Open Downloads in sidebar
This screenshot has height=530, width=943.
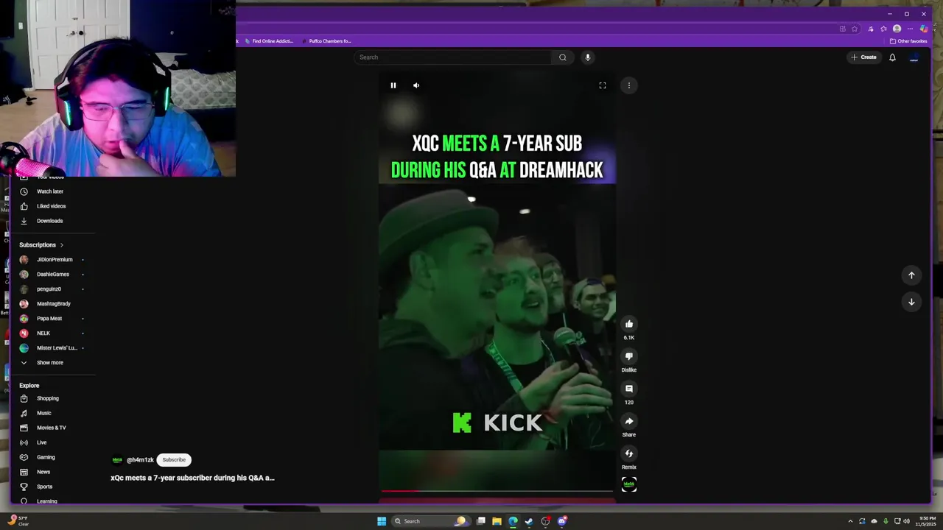pyautogui.click(x=50, y=221)
